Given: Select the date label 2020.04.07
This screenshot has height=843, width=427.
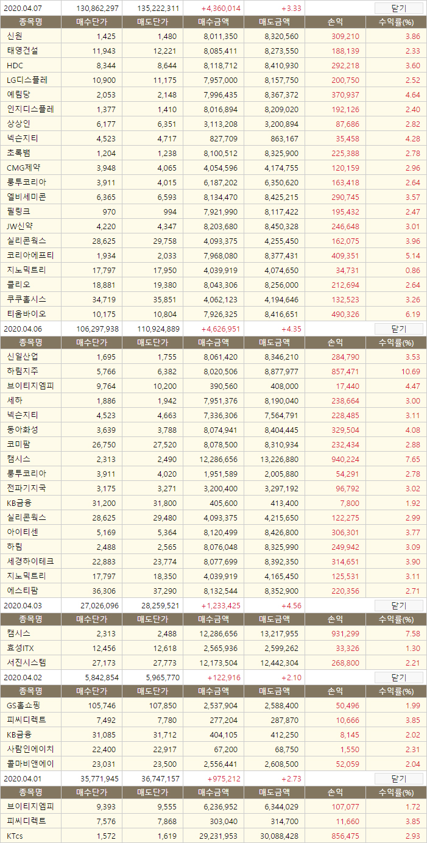Looking at the screenshot, I should pos(22,9).
